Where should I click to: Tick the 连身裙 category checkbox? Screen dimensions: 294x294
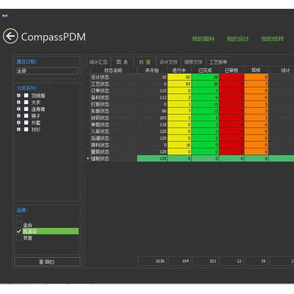tap(26, 109)
